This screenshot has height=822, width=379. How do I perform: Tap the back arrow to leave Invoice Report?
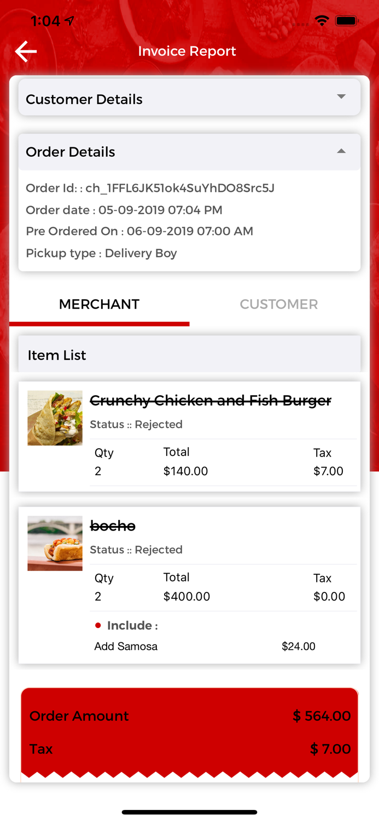(x=25, y=51)
